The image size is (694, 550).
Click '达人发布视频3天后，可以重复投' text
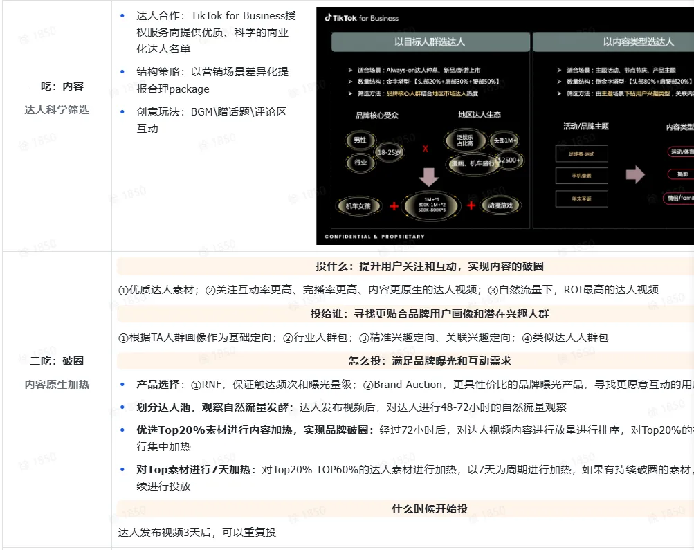pyautogui.click(x=197, y=532)
